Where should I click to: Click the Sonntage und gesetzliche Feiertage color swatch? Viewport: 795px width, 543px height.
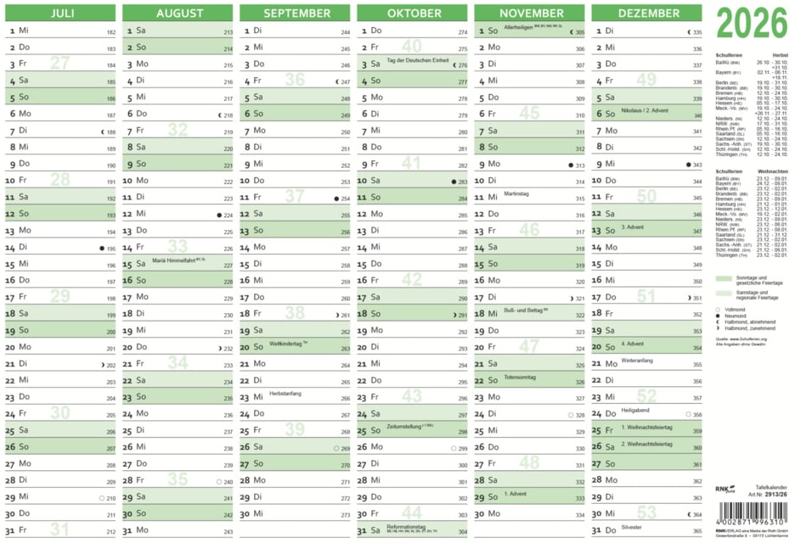(x=724, y=278)
